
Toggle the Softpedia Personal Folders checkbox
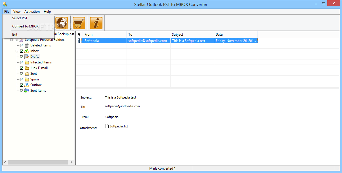click(x=16, y=40)
